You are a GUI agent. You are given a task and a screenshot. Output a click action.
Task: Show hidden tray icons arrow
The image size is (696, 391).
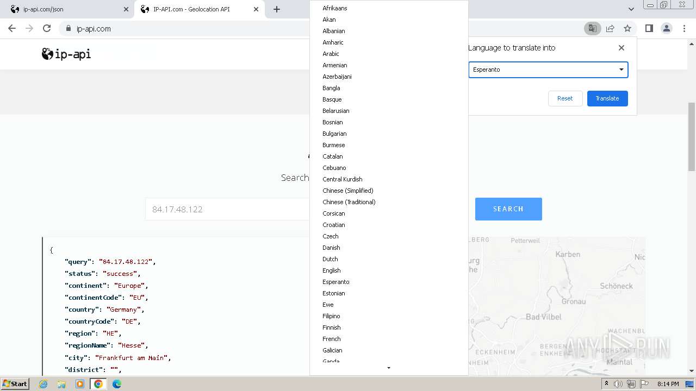(606, 384)
